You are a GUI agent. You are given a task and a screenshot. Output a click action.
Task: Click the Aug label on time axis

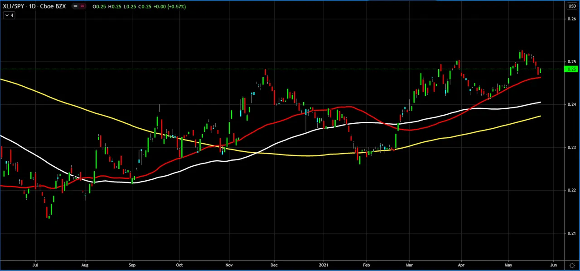[x=84, y=266]
